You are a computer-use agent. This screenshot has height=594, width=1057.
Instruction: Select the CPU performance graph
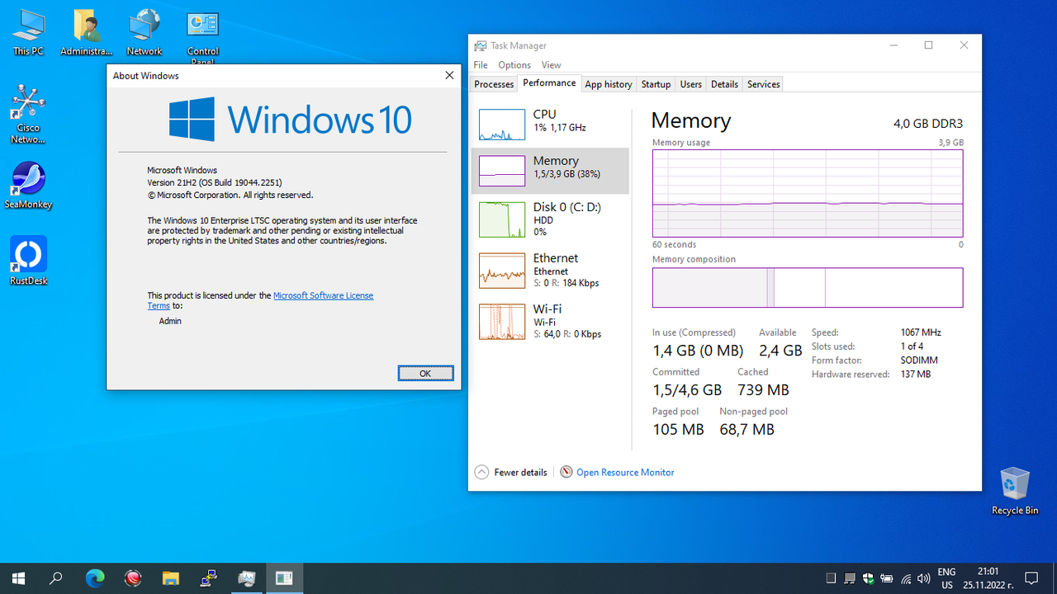pos(502,125)
